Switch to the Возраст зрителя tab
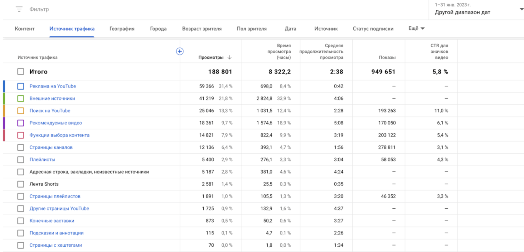 pos(202,29)
